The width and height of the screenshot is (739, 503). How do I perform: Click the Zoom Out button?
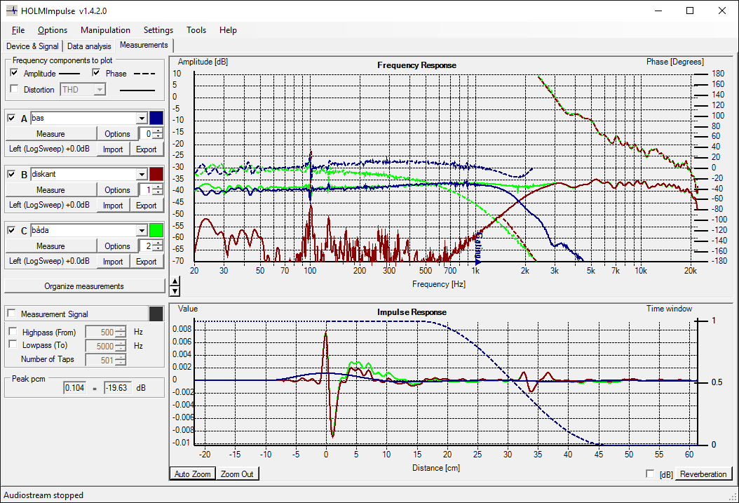tap(237, 474)
